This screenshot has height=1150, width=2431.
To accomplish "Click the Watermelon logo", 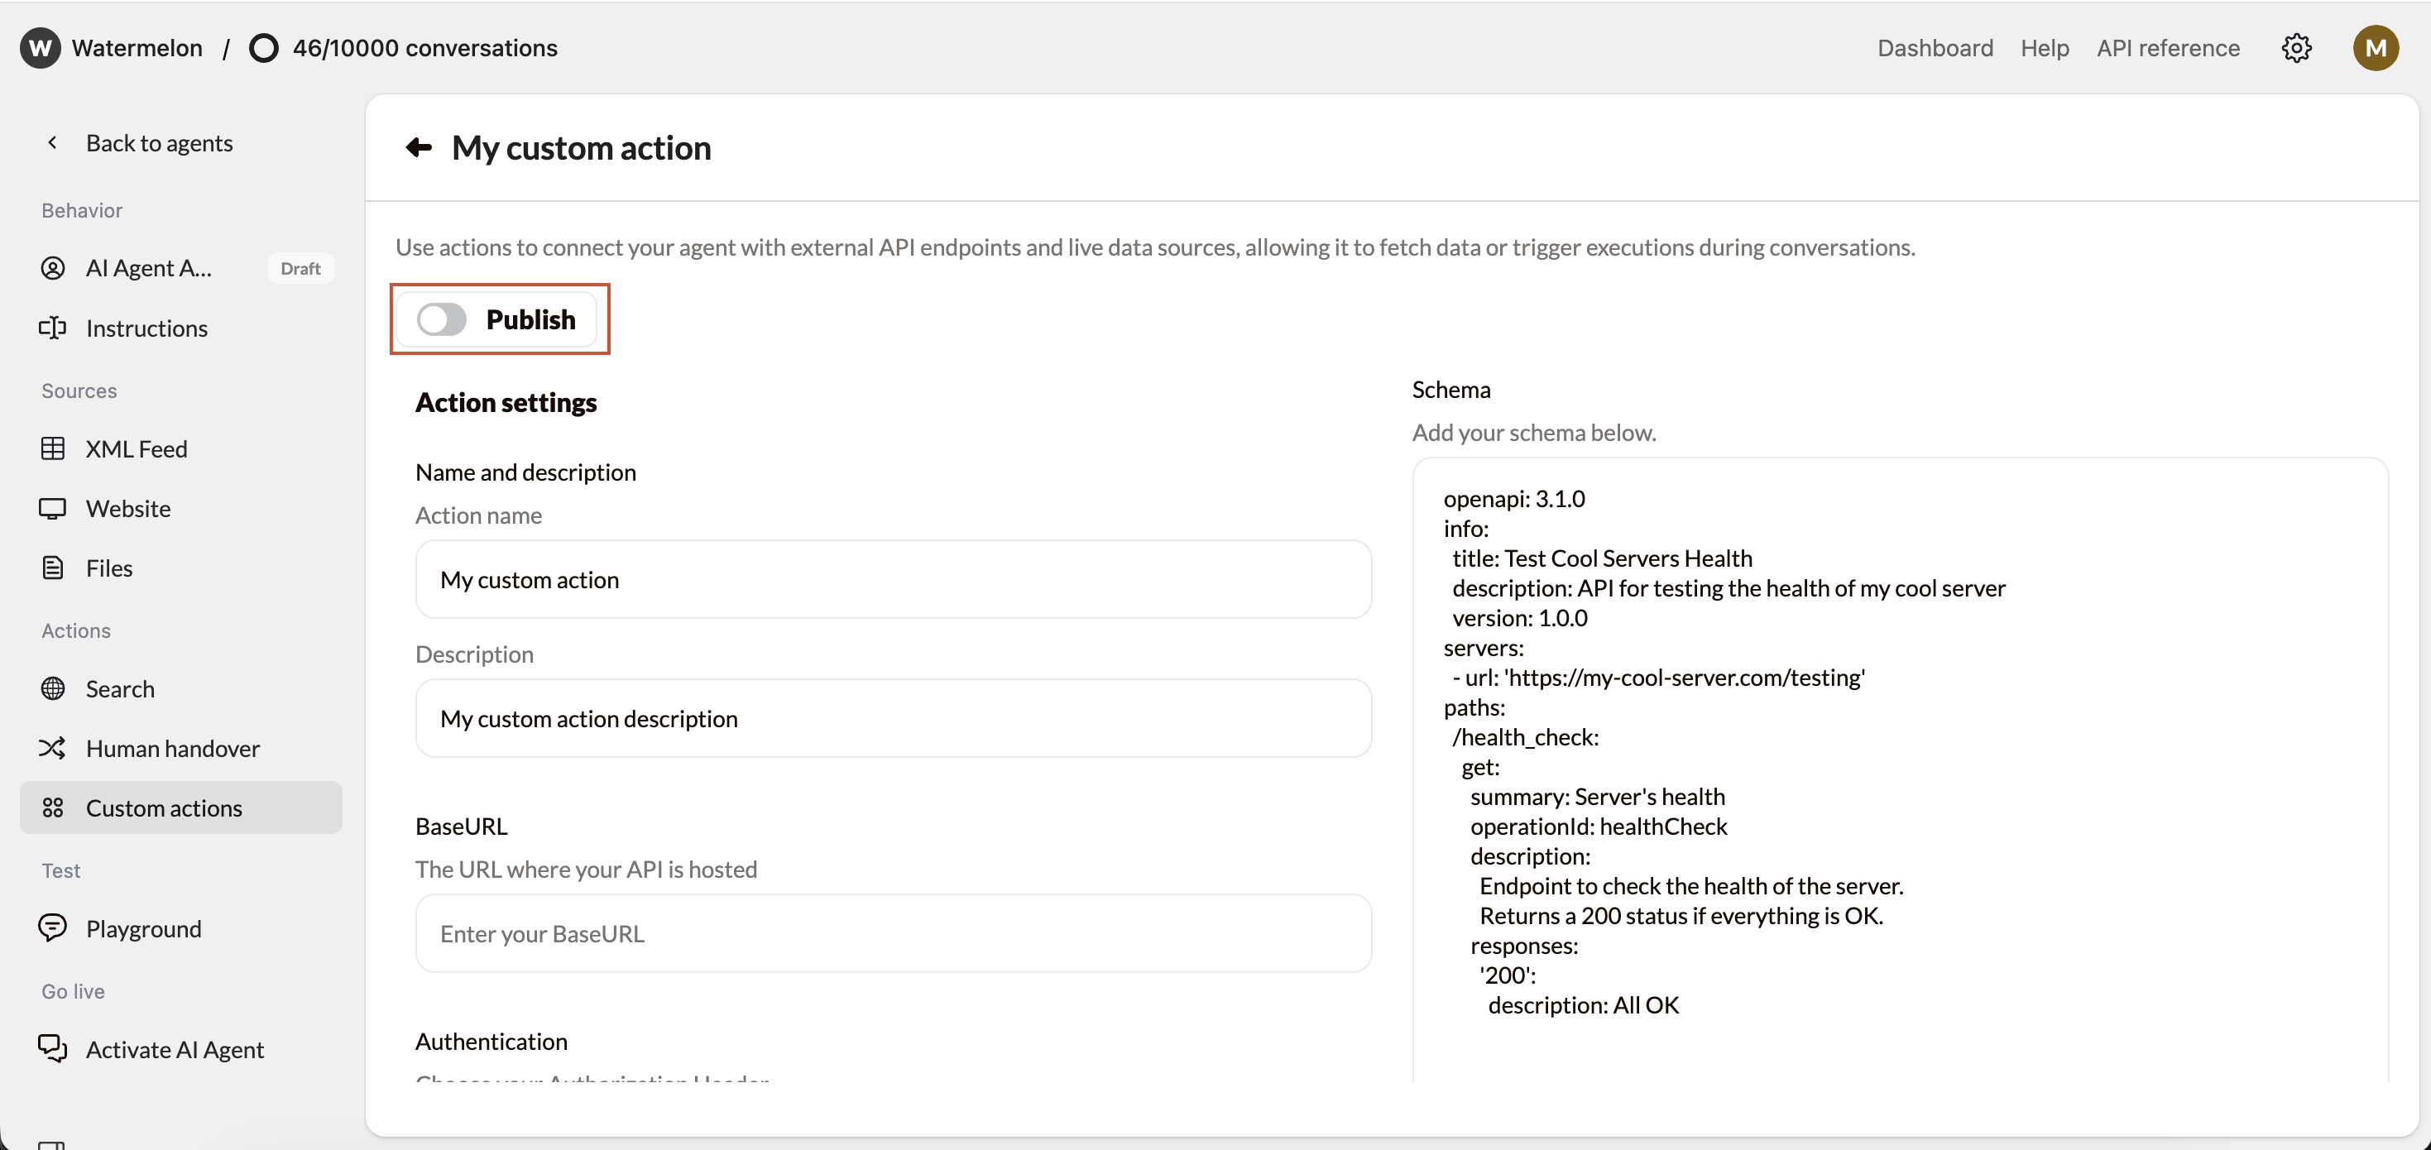I will [39, 47].
